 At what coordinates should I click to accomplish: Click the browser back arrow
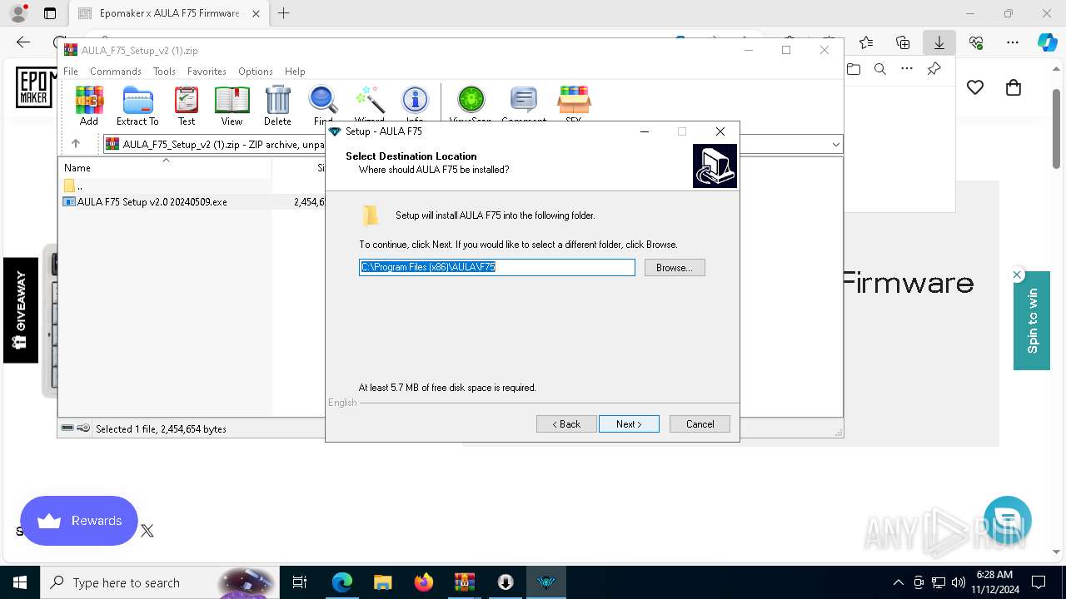23,42
